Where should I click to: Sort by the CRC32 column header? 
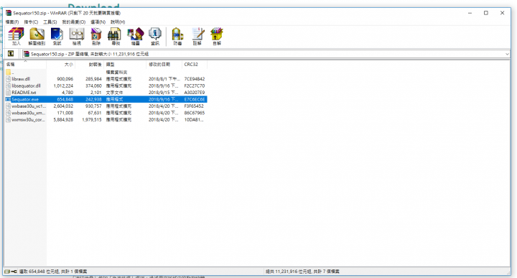tap(195, 65)
